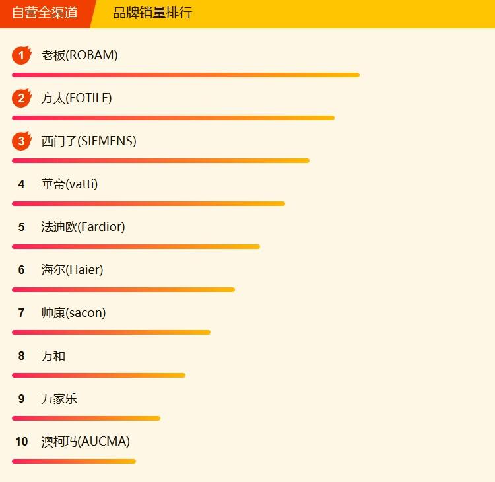Open the 万家乐 brand entry
495x482 pixels.
click(x=59, y=399)
